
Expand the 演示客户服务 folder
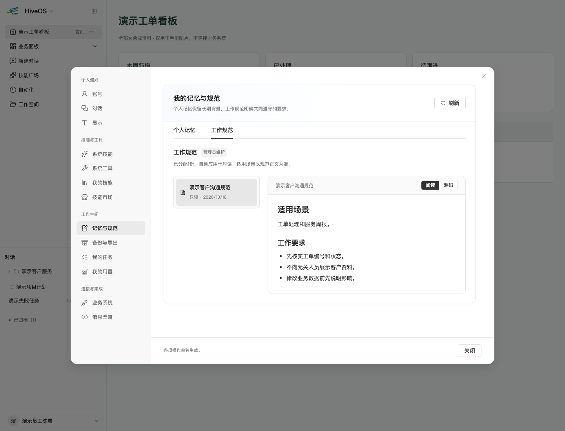[x=9, y=272]
